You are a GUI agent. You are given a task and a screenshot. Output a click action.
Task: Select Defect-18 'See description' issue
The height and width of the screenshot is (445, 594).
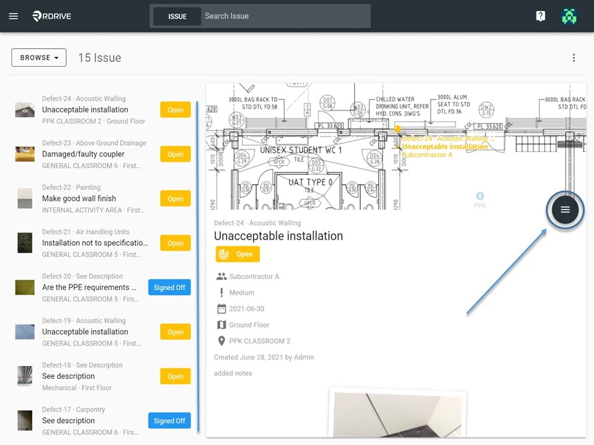coord(68,376)
